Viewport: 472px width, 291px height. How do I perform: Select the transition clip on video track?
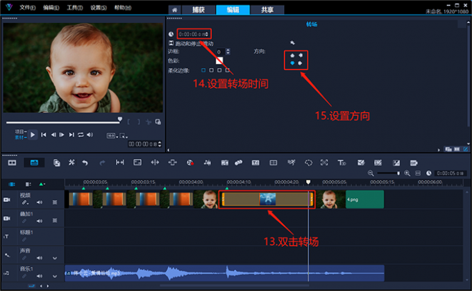pyautogui.click(x=267, y=199)
